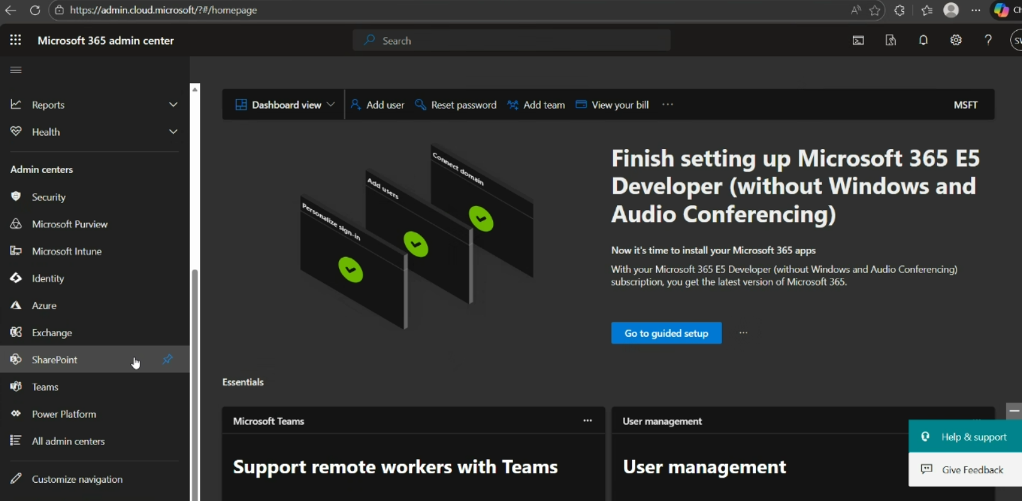Click the Security shield icon
Viewport: 1022px width, 501px height.
pyautogui.click(x=16, y=197)
